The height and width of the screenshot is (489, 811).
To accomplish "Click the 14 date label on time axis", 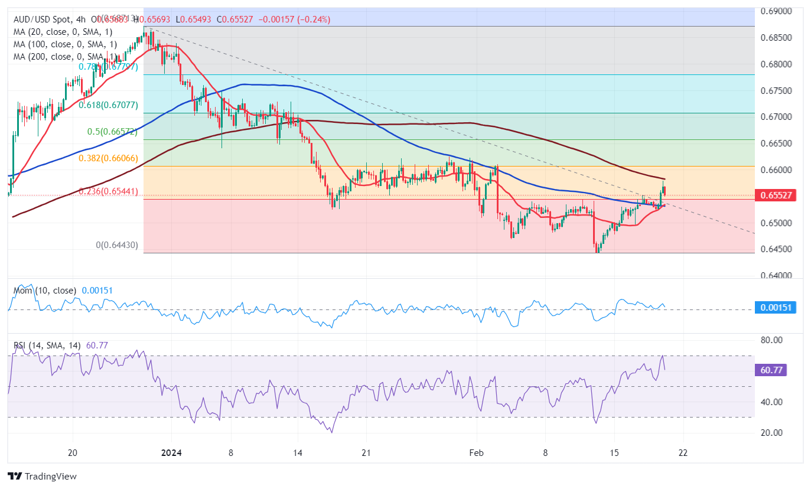I will click(298, 454).
